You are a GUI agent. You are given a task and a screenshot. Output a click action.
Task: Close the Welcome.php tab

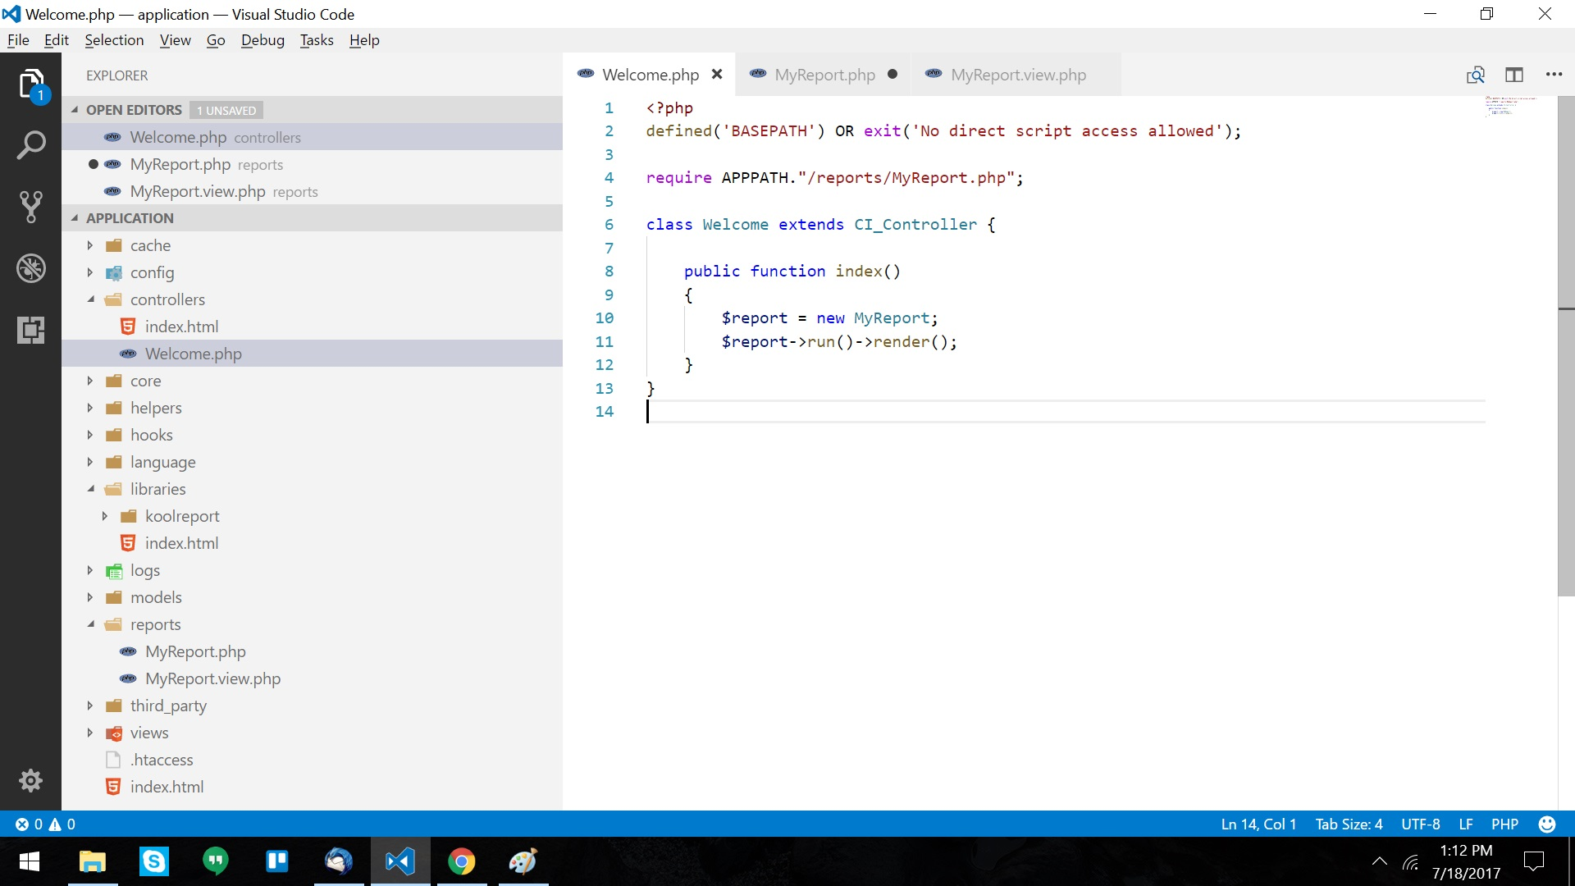(x=717, y=75)
